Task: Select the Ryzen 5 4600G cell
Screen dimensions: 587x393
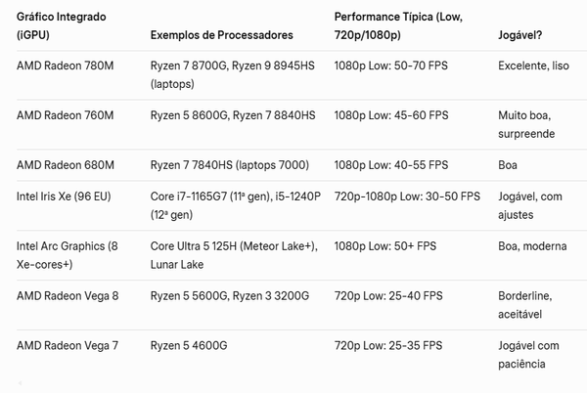Action: click(189, 344)
